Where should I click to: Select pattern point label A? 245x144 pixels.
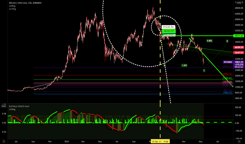coord(165,66)
